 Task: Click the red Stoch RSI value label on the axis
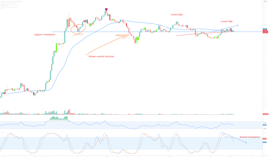[x=265, y=139]
